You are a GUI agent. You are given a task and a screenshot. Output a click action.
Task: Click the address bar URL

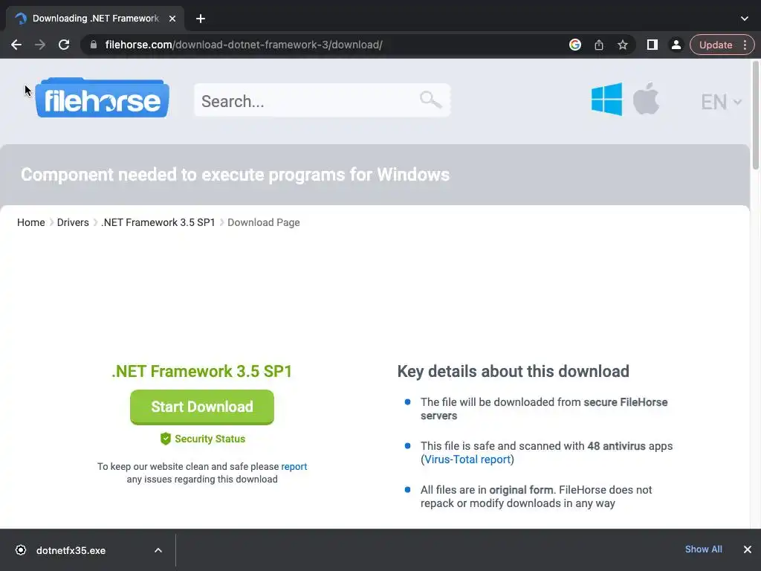point(244,45)
